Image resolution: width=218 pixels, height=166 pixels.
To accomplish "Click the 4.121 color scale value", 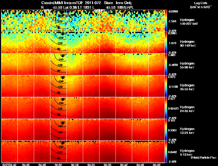I will [x=172, y=142].
